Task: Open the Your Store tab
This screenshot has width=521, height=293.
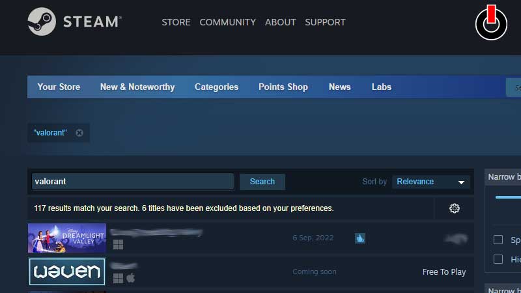Action: coord(59,87)
